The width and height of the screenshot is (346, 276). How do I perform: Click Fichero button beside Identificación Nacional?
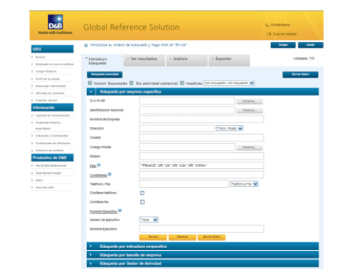[250, 111]
